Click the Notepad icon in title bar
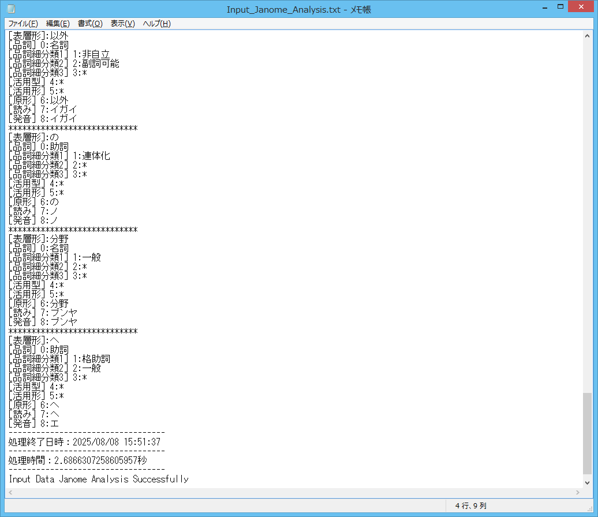The width and height of the screenshot is (598, 517). click(x=10, y=9)
